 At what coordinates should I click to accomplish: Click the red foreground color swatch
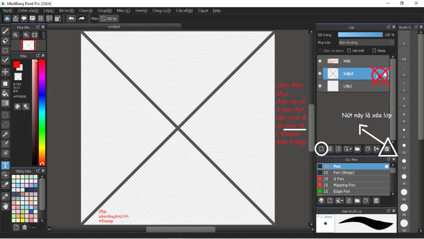click(x=17, y=65)
